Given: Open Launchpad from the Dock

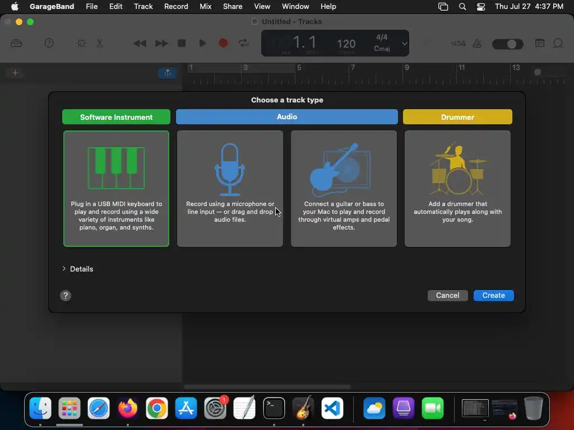Looking at the screenshot, I should click(69, 408).
